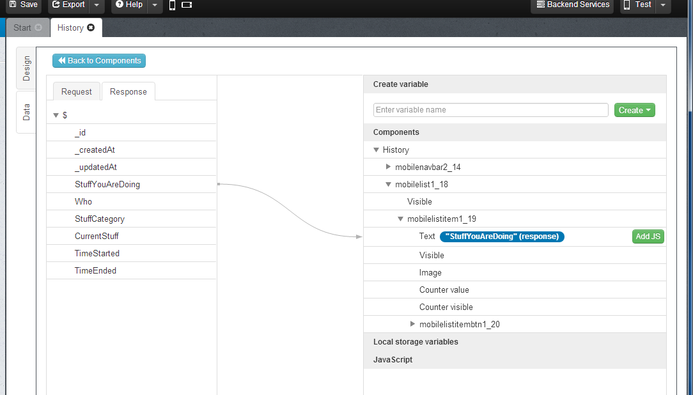
Task: Switch to the Request tab
Action: click(x=77, y=91)
